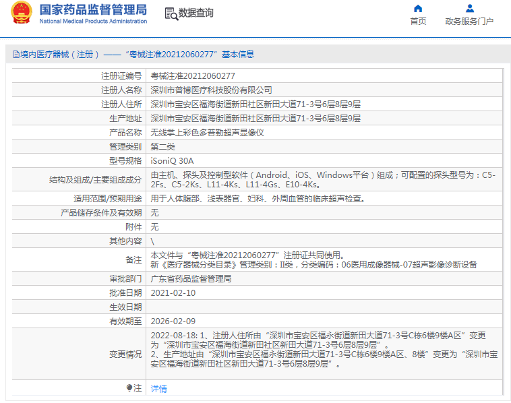
Task: Click the 变更情况 row label
Action: pos(125,354)
